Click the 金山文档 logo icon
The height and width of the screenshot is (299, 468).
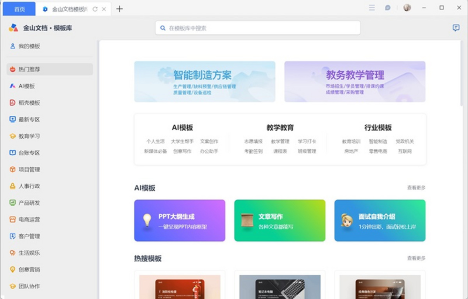pos(13,28)
